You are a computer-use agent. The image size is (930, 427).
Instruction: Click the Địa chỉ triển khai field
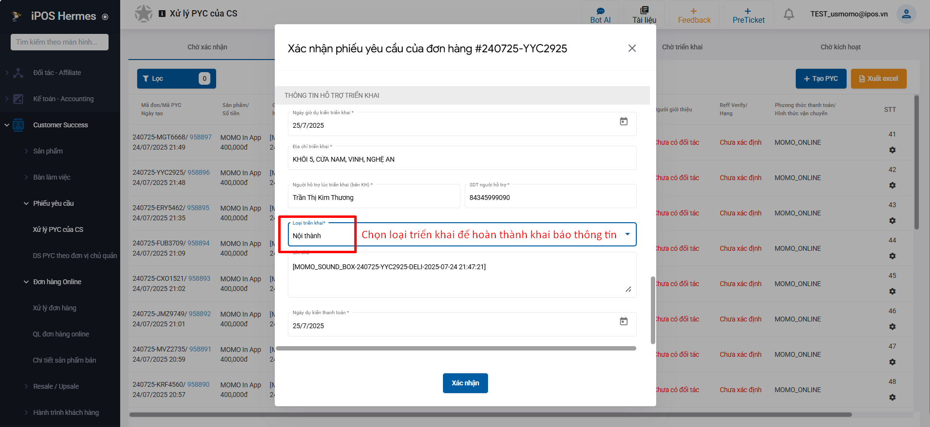[x=461, y=159]
